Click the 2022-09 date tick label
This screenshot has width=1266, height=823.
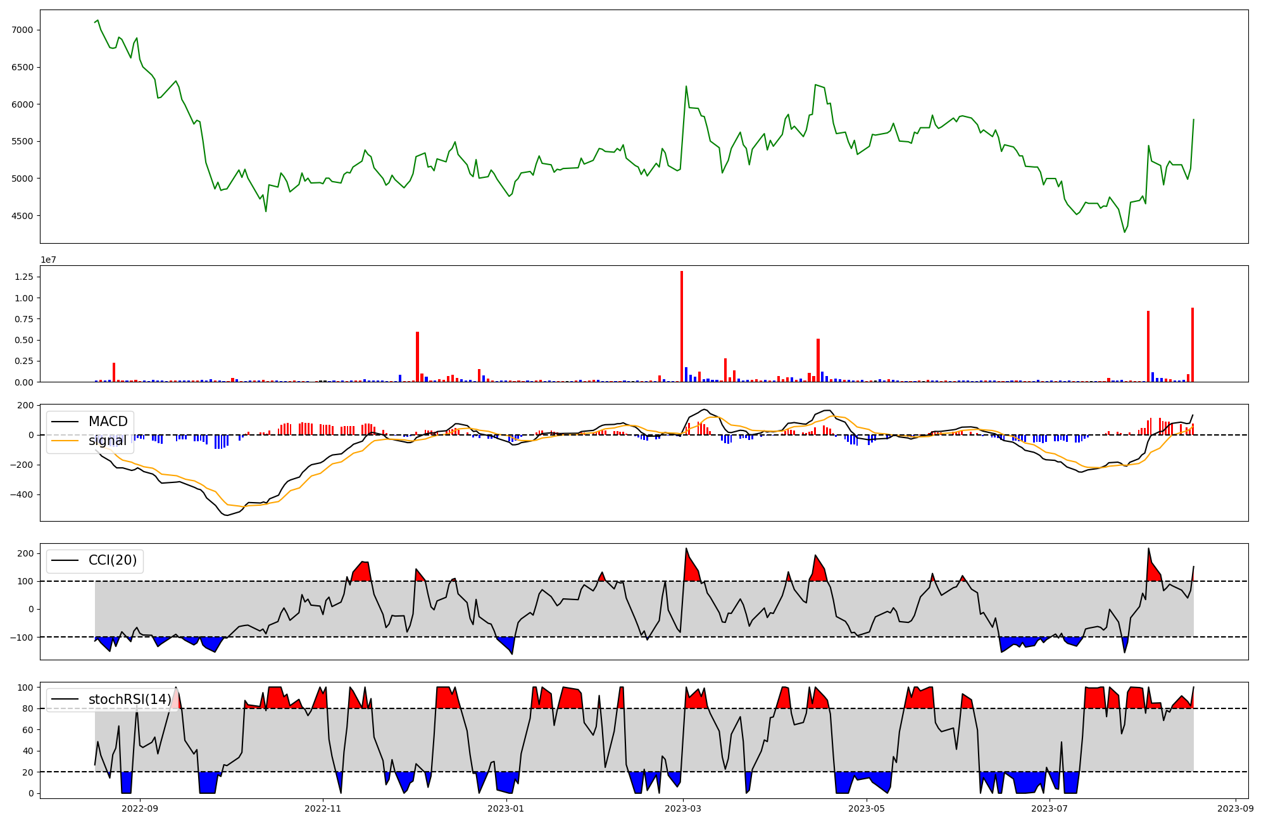click(x=139, y=808)
